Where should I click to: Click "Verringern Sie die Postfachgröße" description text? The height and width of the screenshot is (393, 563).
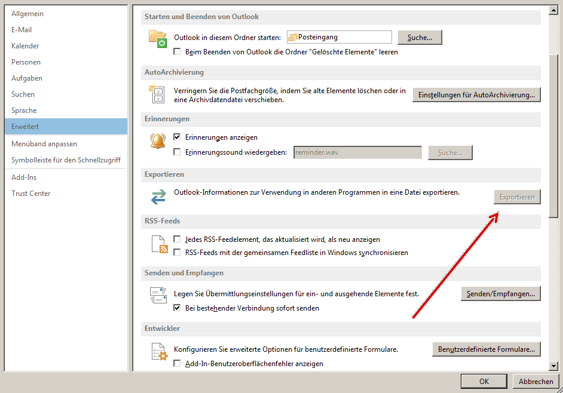[290, 96]
